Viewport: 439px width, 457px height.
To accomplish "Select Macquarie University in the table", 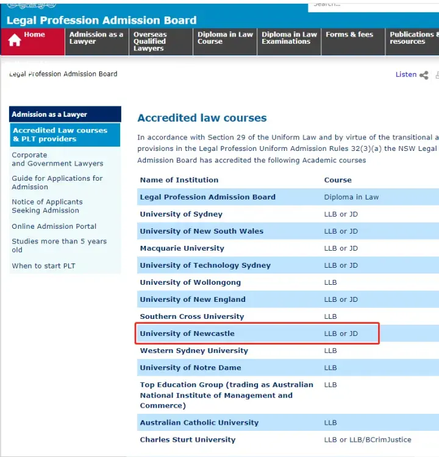I will tap(182, 248).
